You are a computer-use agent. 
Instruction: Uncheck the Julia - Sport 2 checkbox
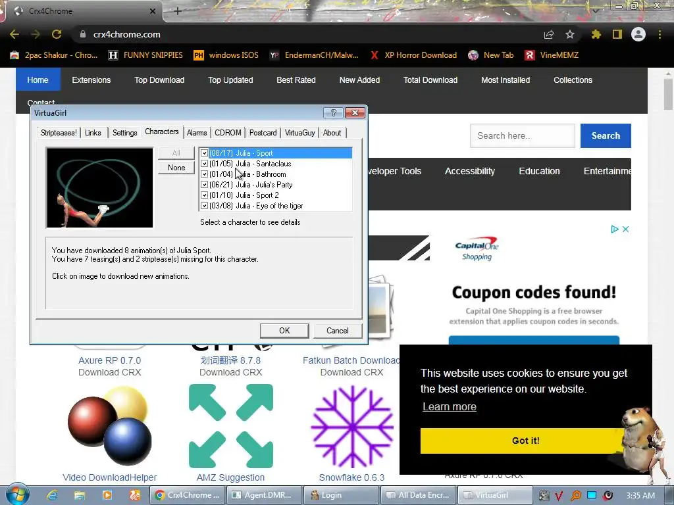pyautogui.click(x=205, y=195)
